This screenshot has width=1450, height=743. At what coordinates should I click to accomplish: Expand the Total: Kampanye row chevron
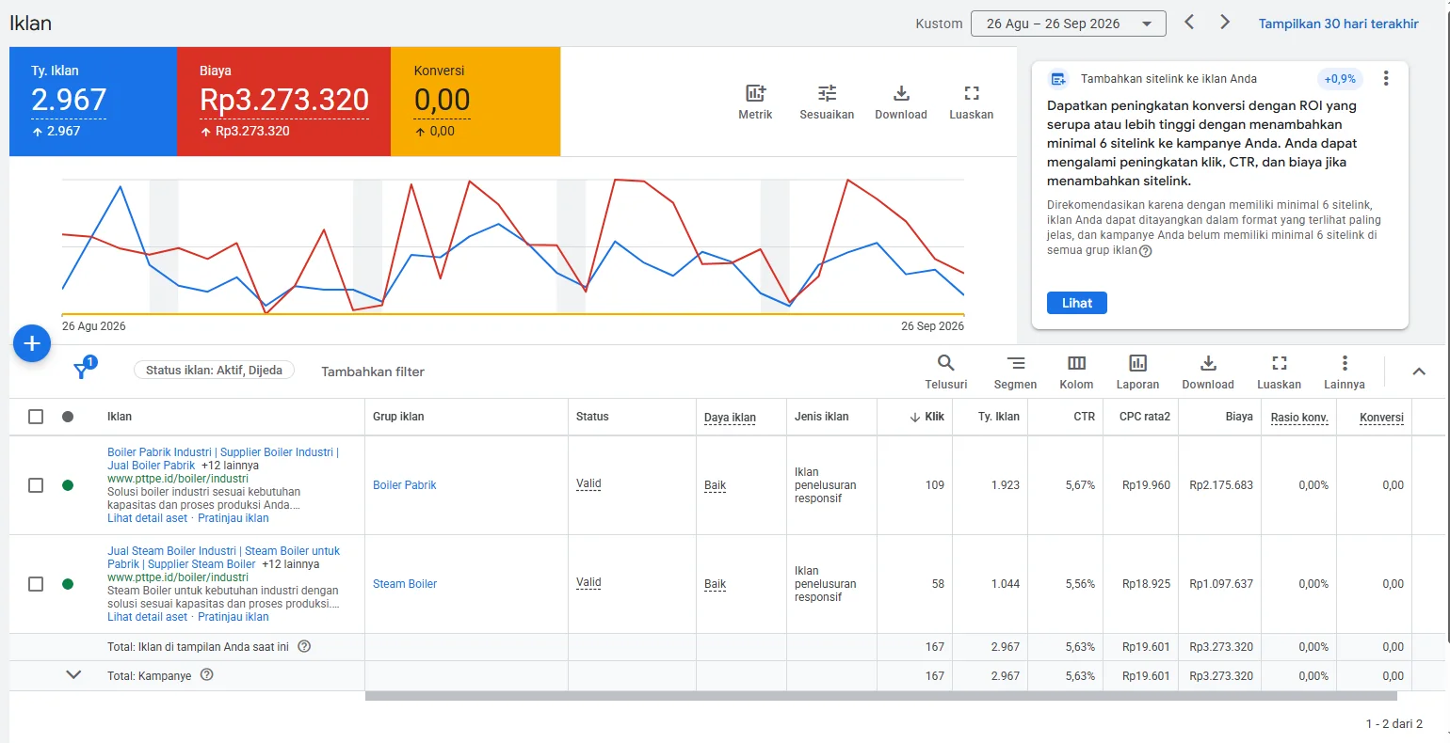coord(73,675)
